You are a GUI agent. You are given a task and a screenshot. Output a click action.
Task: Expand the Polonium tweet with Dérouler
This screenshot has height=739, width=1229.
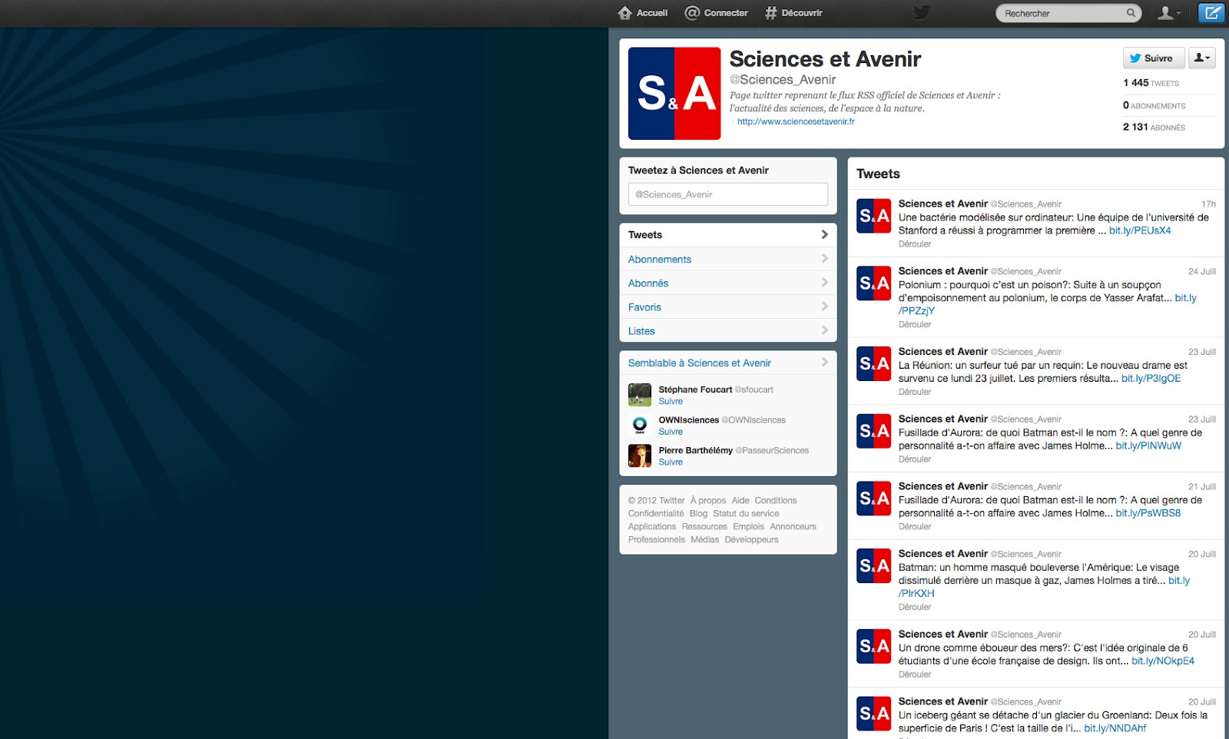point(915,324)
